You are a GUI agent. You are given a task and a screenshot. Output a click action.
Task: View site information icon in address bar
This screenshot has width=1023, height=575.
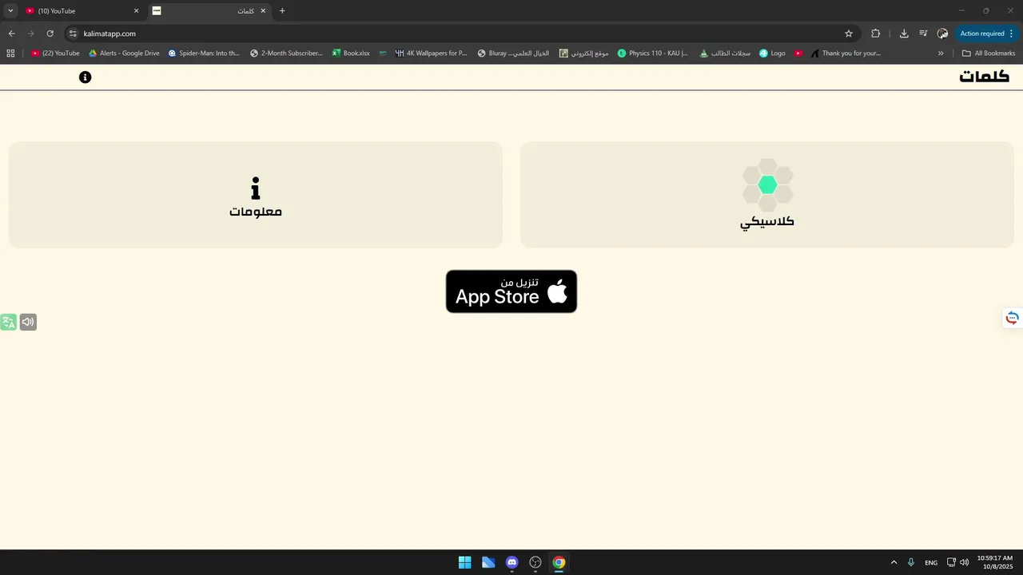[73, 34]
